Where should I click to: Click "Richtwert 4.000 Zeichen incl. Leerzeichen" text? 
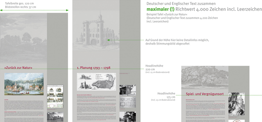tap(219, 9)
